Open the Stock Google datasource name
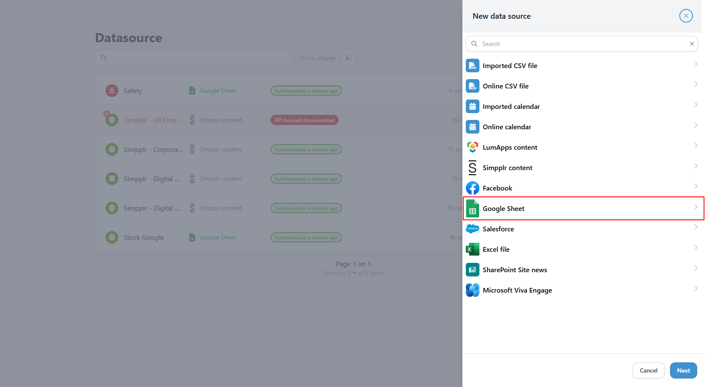 [143, 237]
